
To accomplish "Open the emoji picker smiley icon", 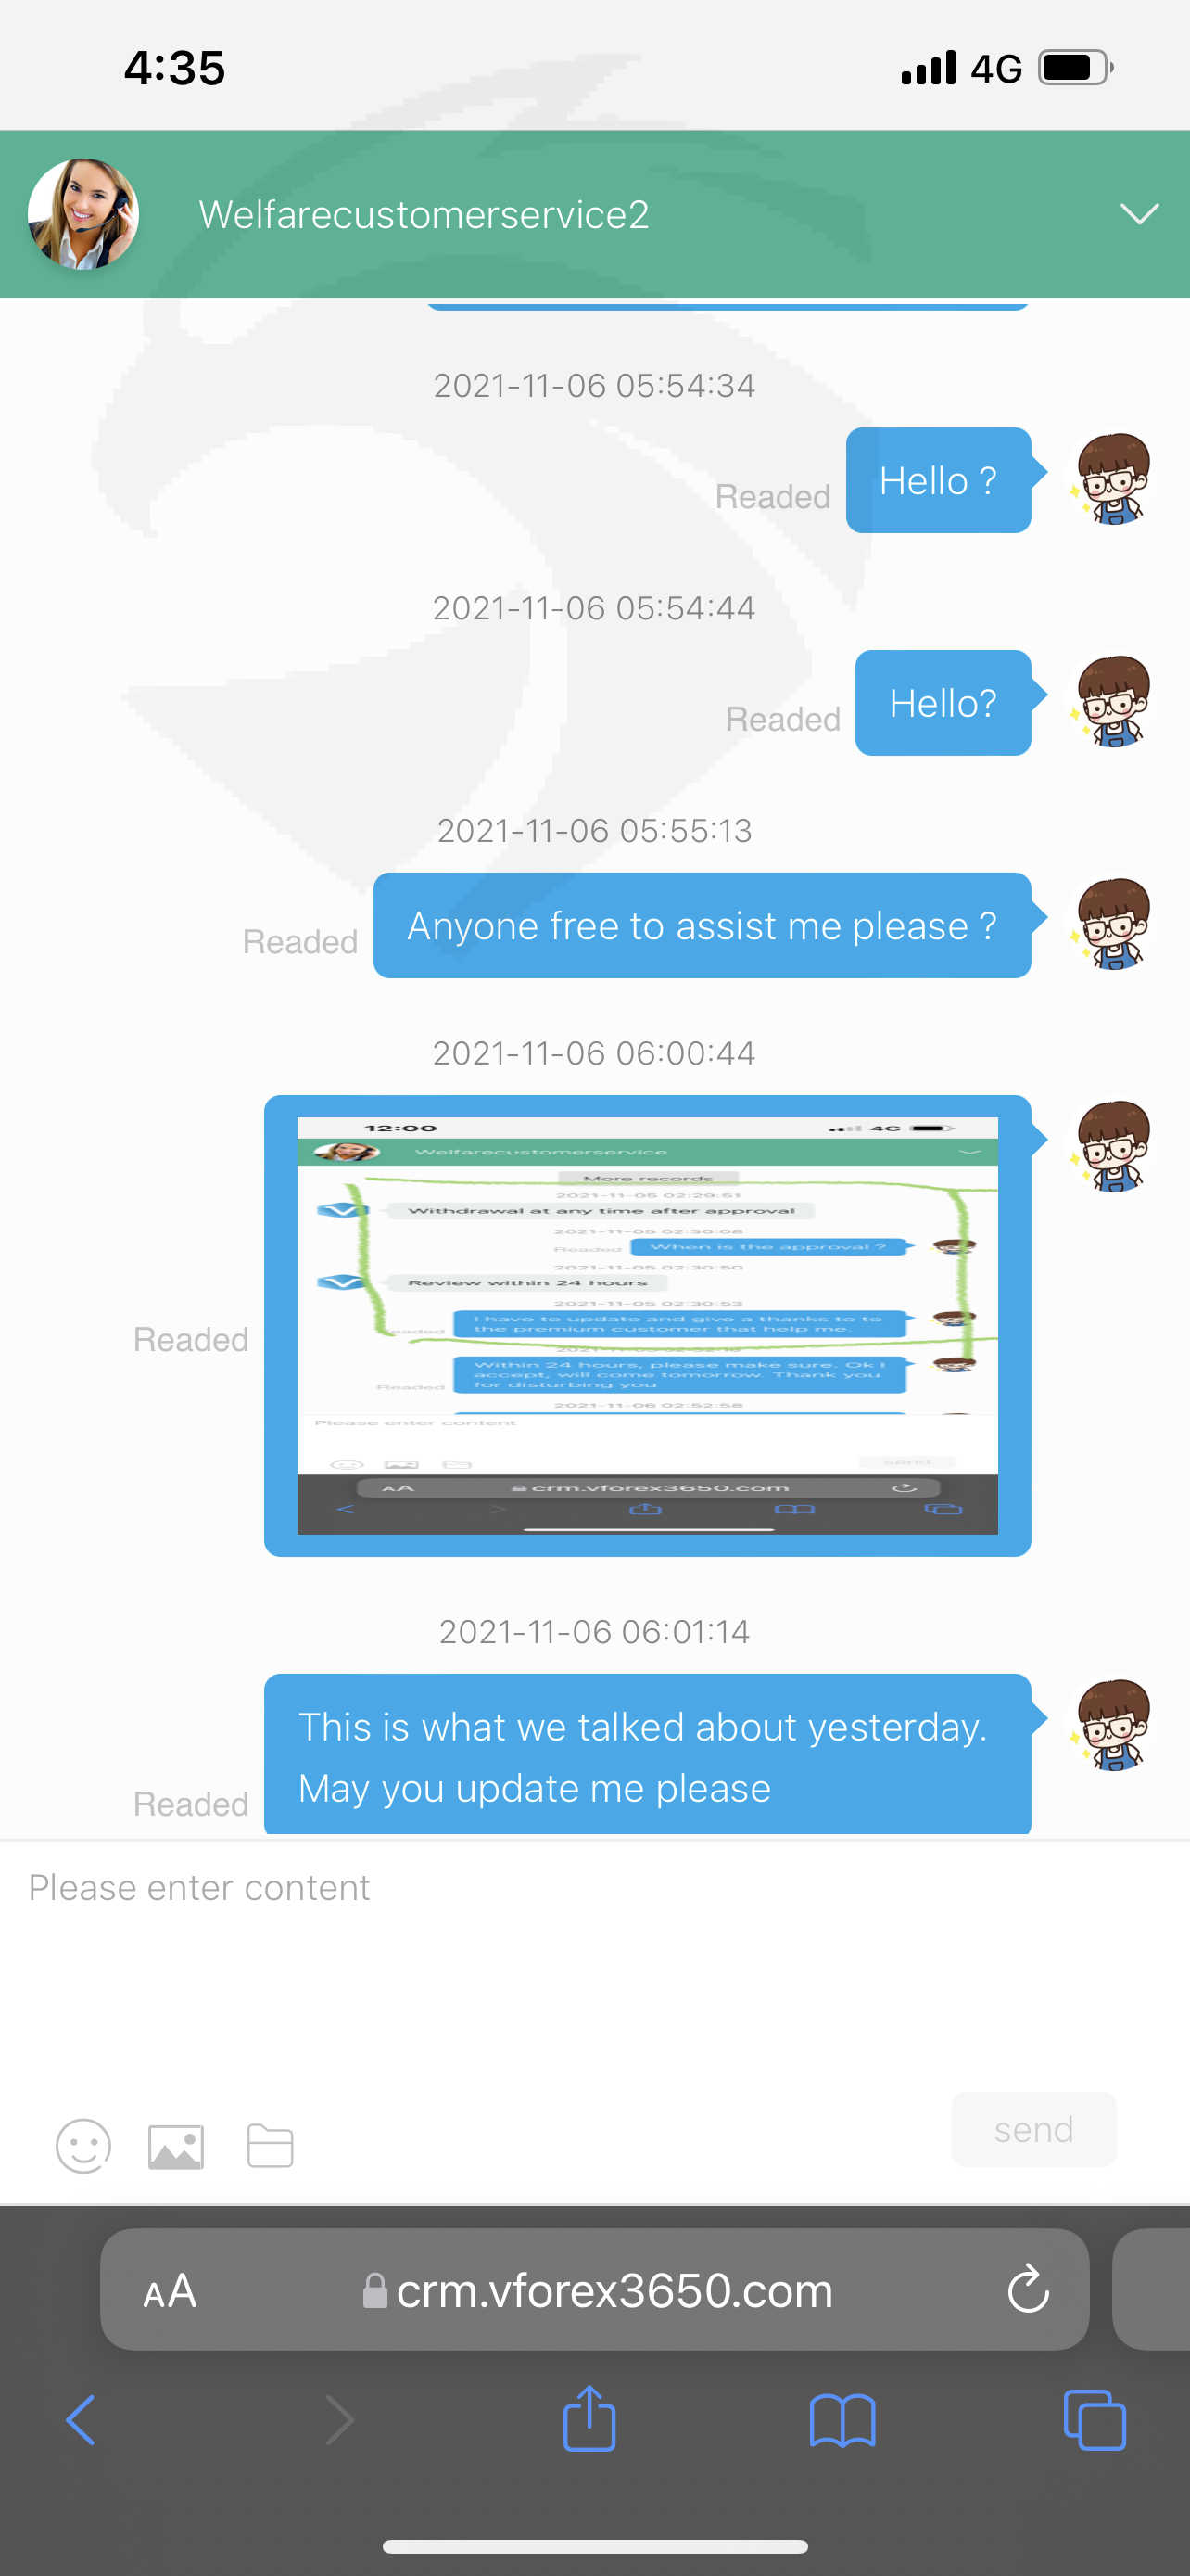I will click(x=82, y=2146).
